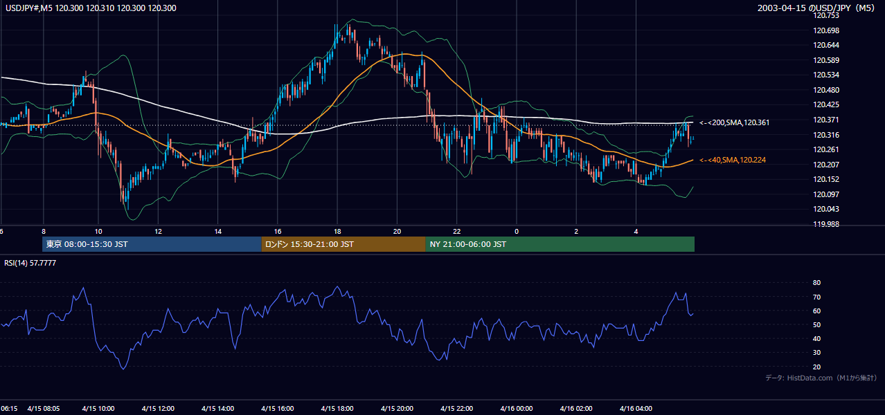This screenshot has height=415, width=885.
Task: Click price level 120.097 on the axis
Action: [x=828, y=194]
